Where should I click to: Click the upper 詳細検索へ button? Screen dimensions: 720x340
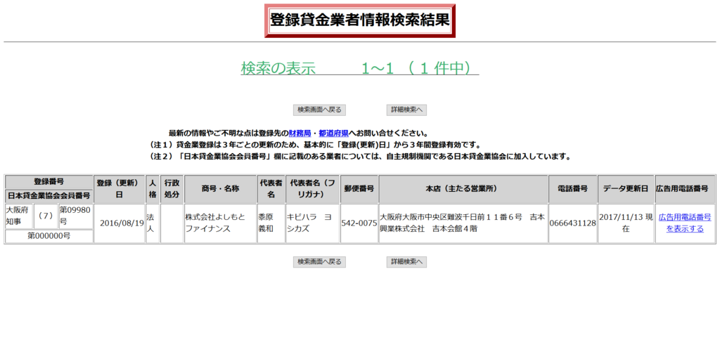[407, 110]
